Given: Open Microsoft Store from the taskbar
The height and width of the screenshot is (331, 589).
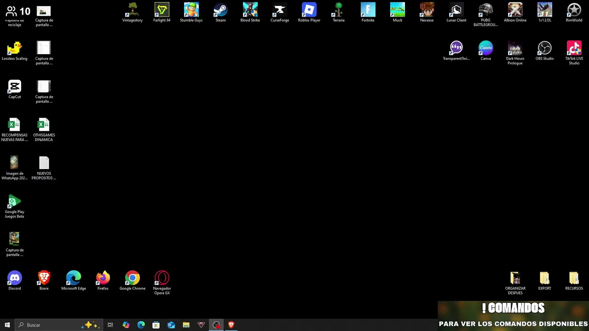Looking at the screenshot, I should (x=156, y=325).
